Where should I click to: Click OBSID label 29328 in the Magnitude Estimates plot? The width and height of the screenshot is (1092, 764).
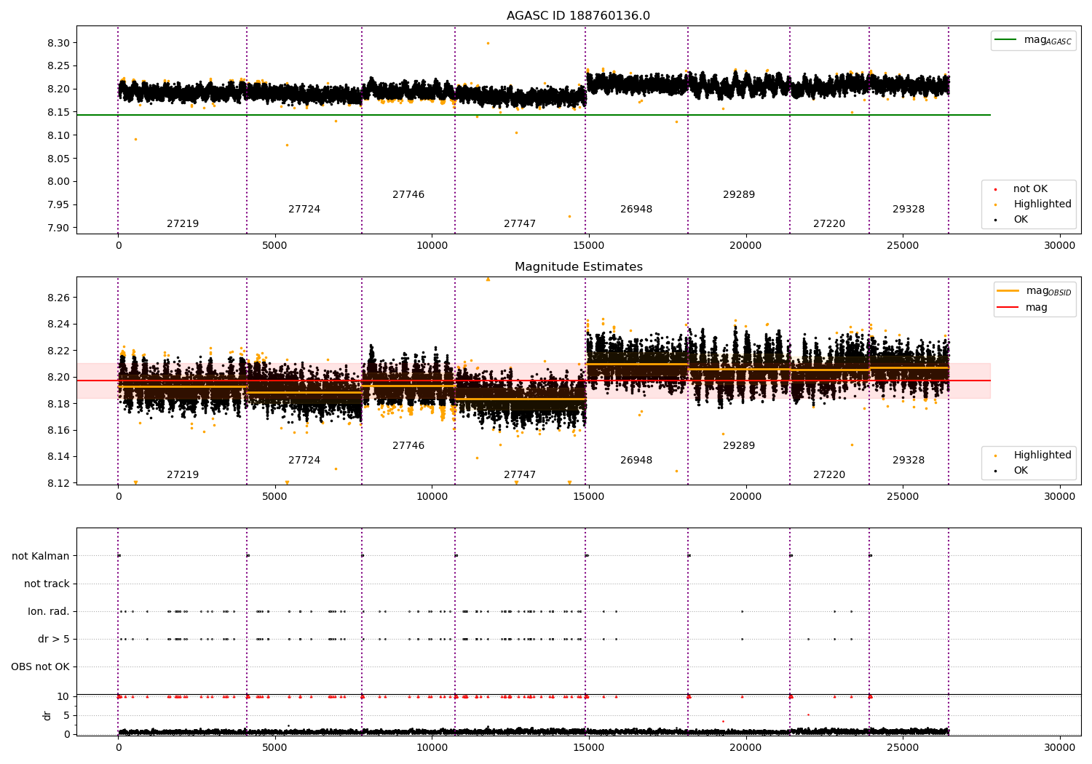pyautogui.click(x=909, y=461)
